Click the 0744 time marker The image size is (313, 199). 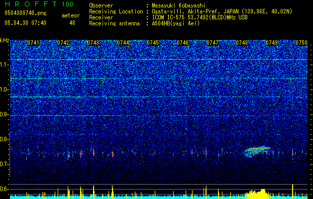123,43
